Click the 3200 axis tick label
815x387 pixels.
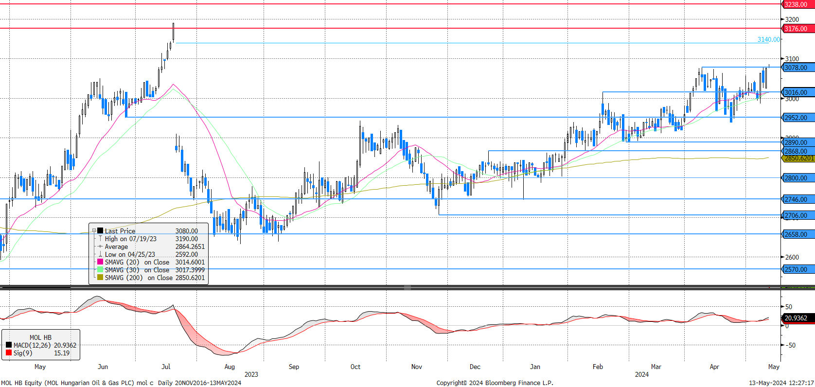tap(792, 19)
